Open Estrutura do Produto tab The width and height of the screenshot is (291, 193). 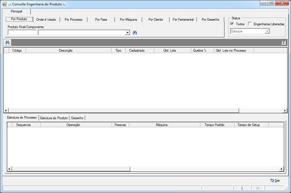click(54, 118)
